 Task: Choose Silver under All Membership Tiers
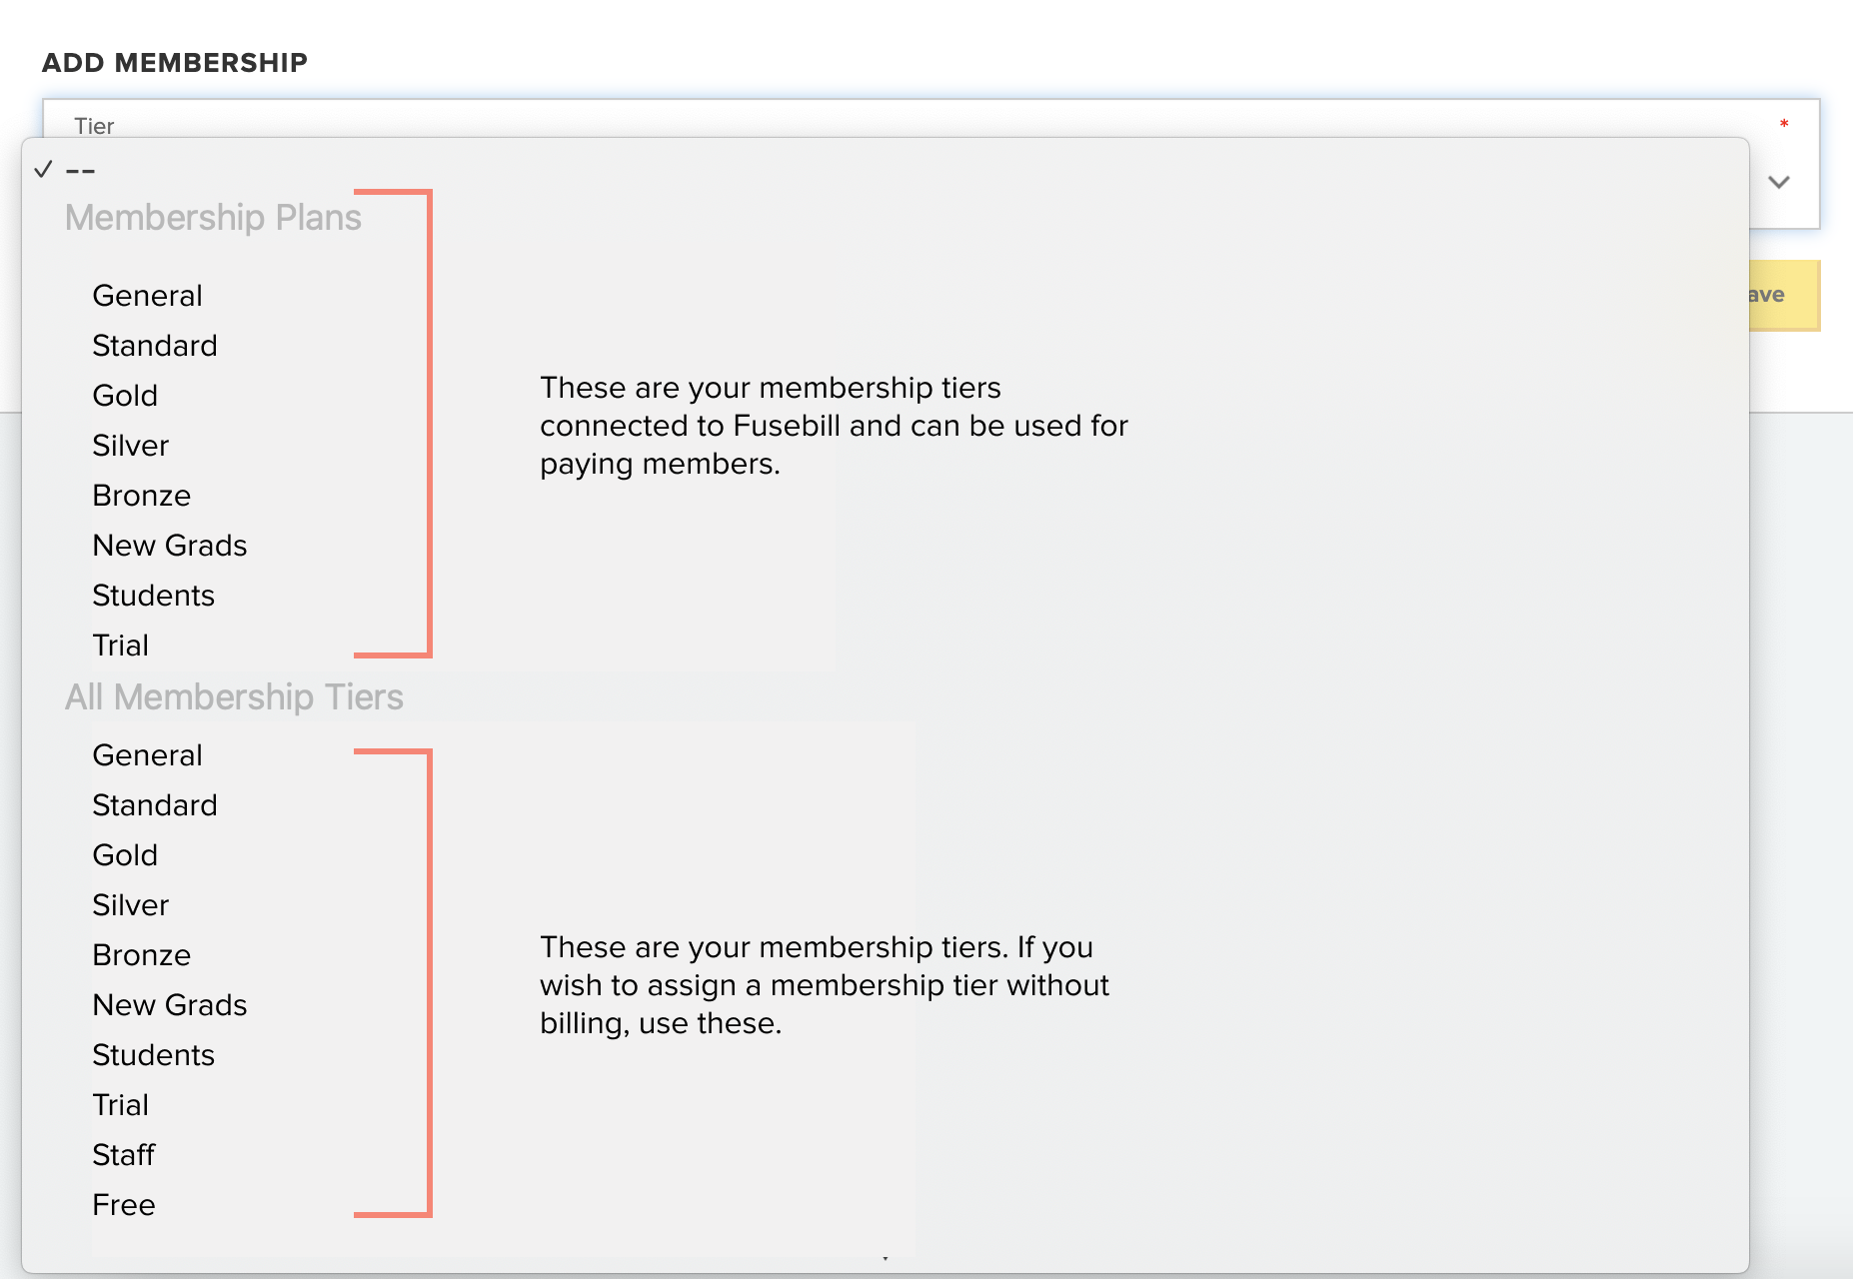click(130, 905)
